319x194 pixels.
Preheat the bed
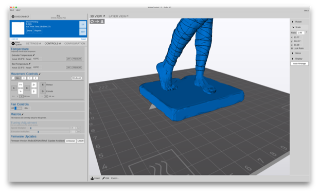(77, 67)
